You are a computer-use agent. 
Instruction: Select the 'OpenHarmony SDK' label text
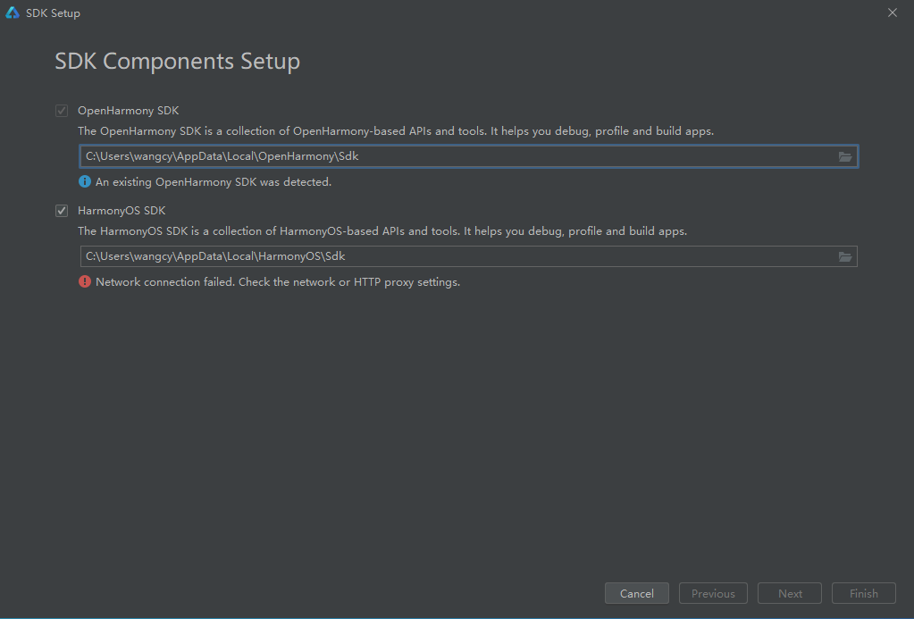pos(129,111)
